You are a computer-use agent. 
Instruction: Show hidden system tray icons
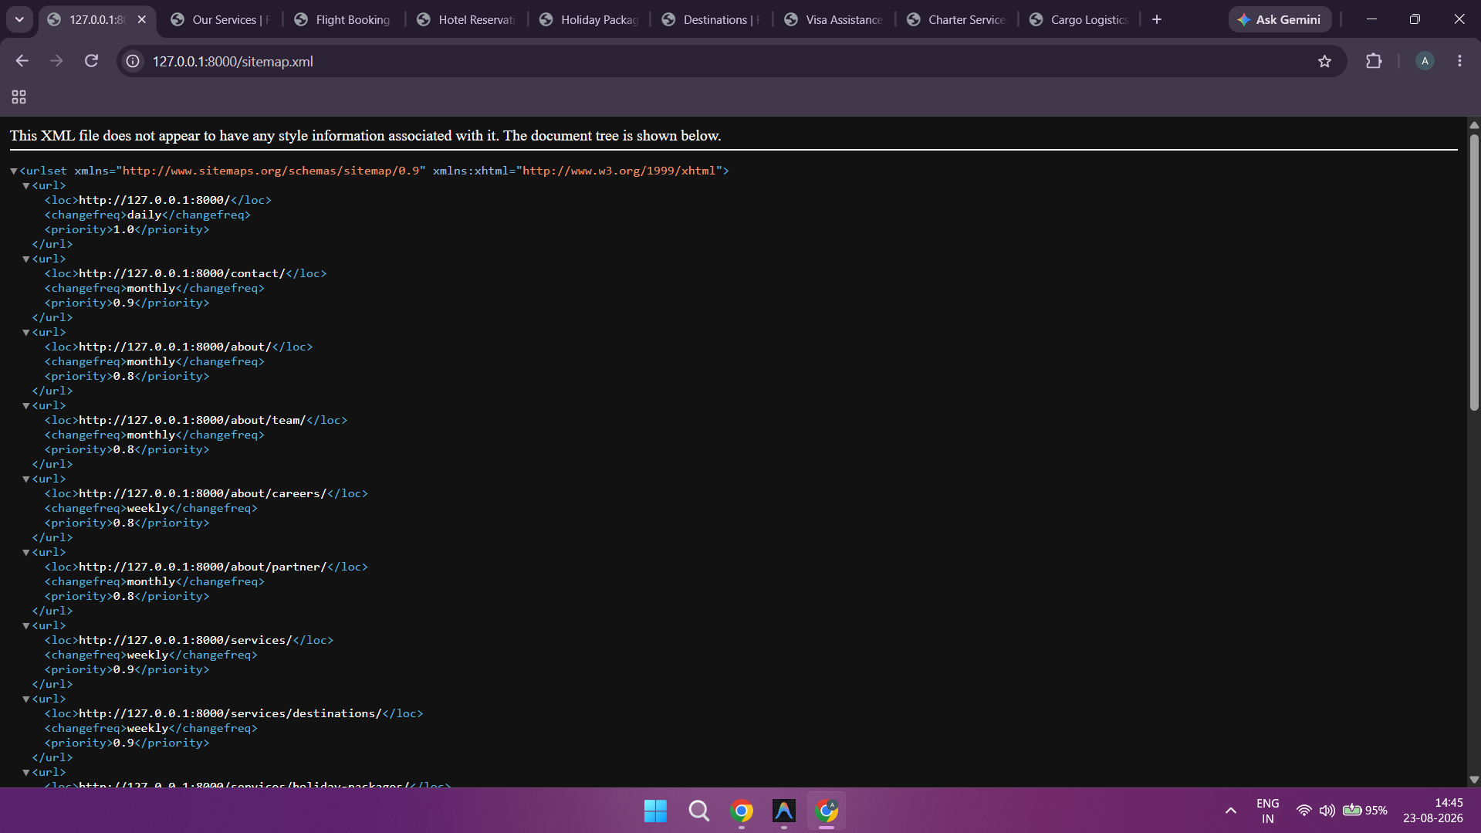pyautogui.click(x=1231, y=811)
